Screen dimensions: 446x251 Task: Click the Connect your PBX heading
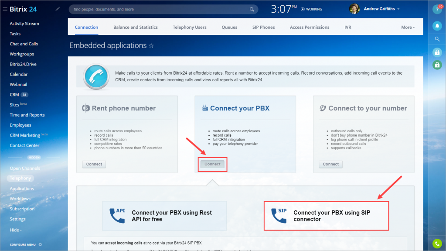240,108
